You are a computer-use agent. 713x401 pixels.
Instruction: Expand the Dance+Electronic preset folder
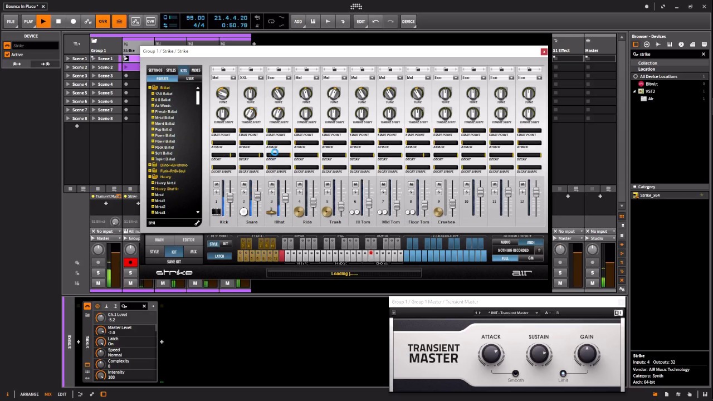coord(150,165)
